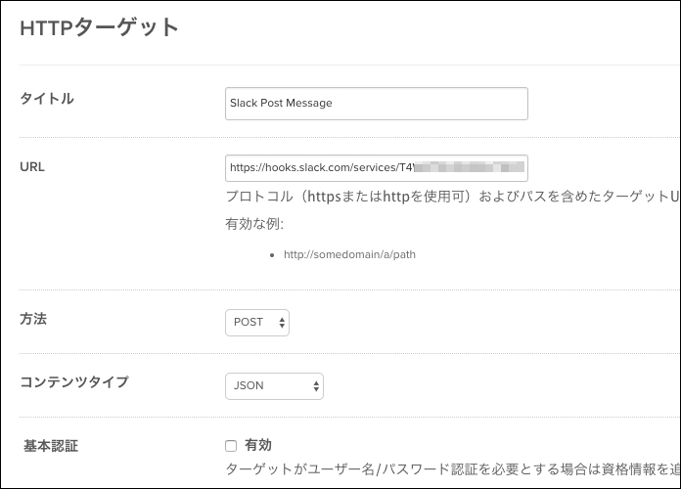Viewport: 681px width, 489px height.
Task: Click the ターゲットがユーザー名 authentication help text
Action: tap(452, 469)
